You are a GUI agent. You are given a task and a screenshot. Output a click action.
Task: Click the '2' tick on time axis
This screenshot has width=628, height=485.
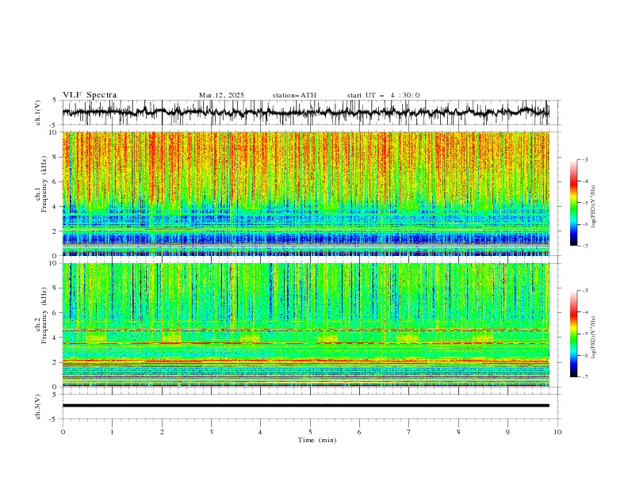click(x=162, y=432)
